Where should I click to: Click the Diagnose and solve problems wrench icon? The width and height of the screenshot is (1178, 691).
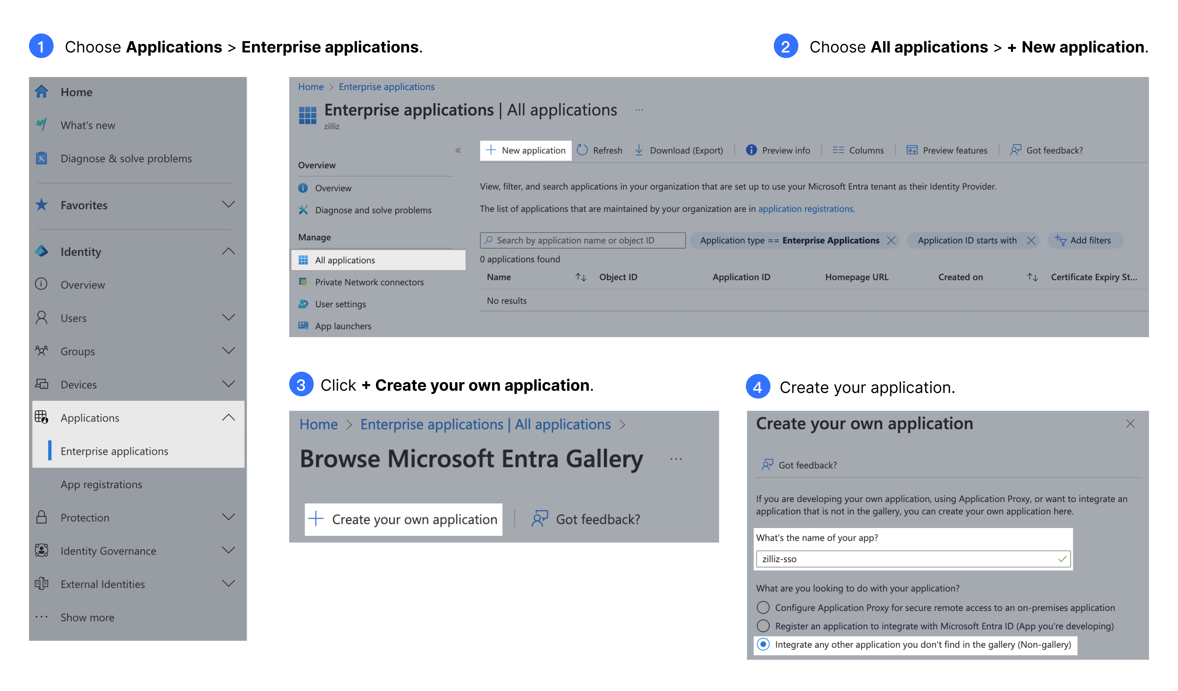303,210
